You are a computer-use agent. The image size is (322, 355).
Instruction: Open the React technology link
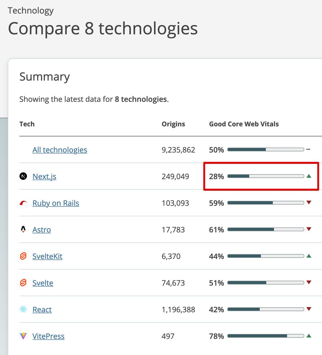point(42,310)
